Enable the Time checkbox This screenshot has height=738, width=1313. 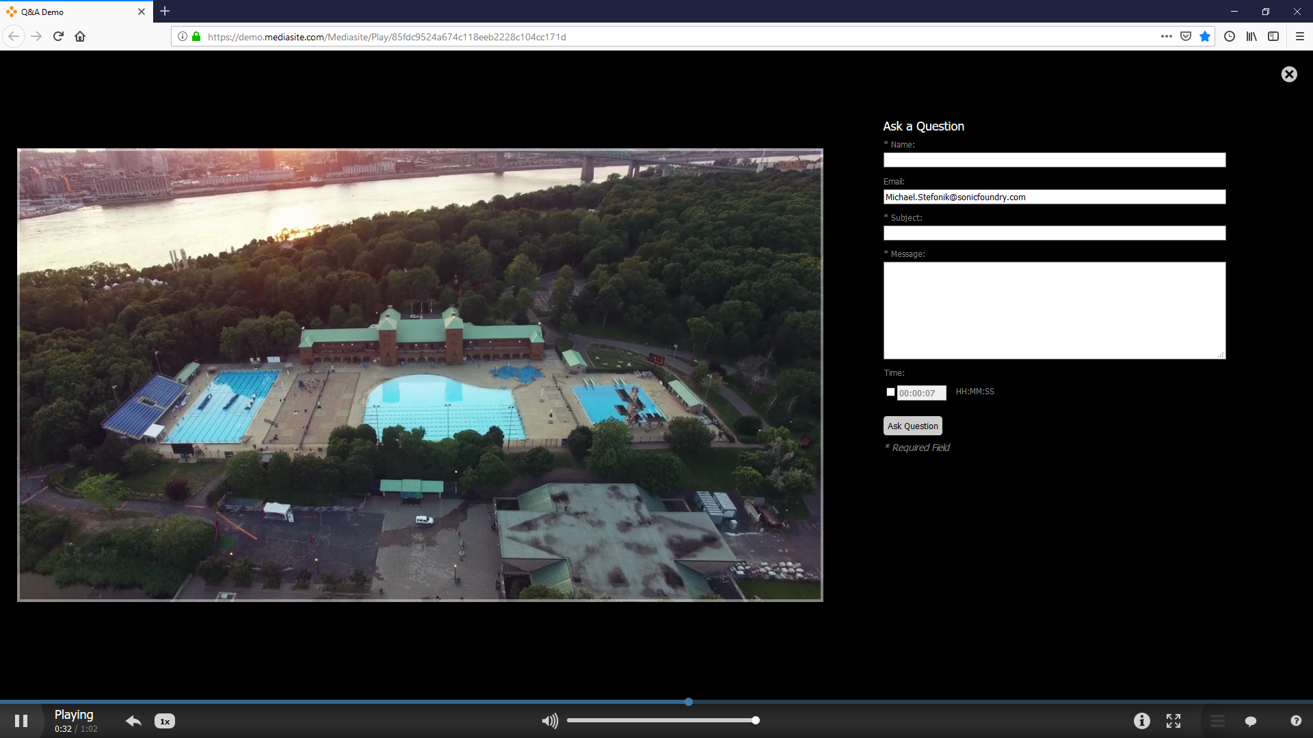(890, 392)
